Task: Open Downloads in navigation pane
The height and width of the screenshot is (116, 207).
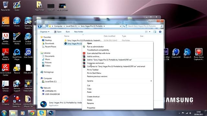Action: [x=48, y=43]
